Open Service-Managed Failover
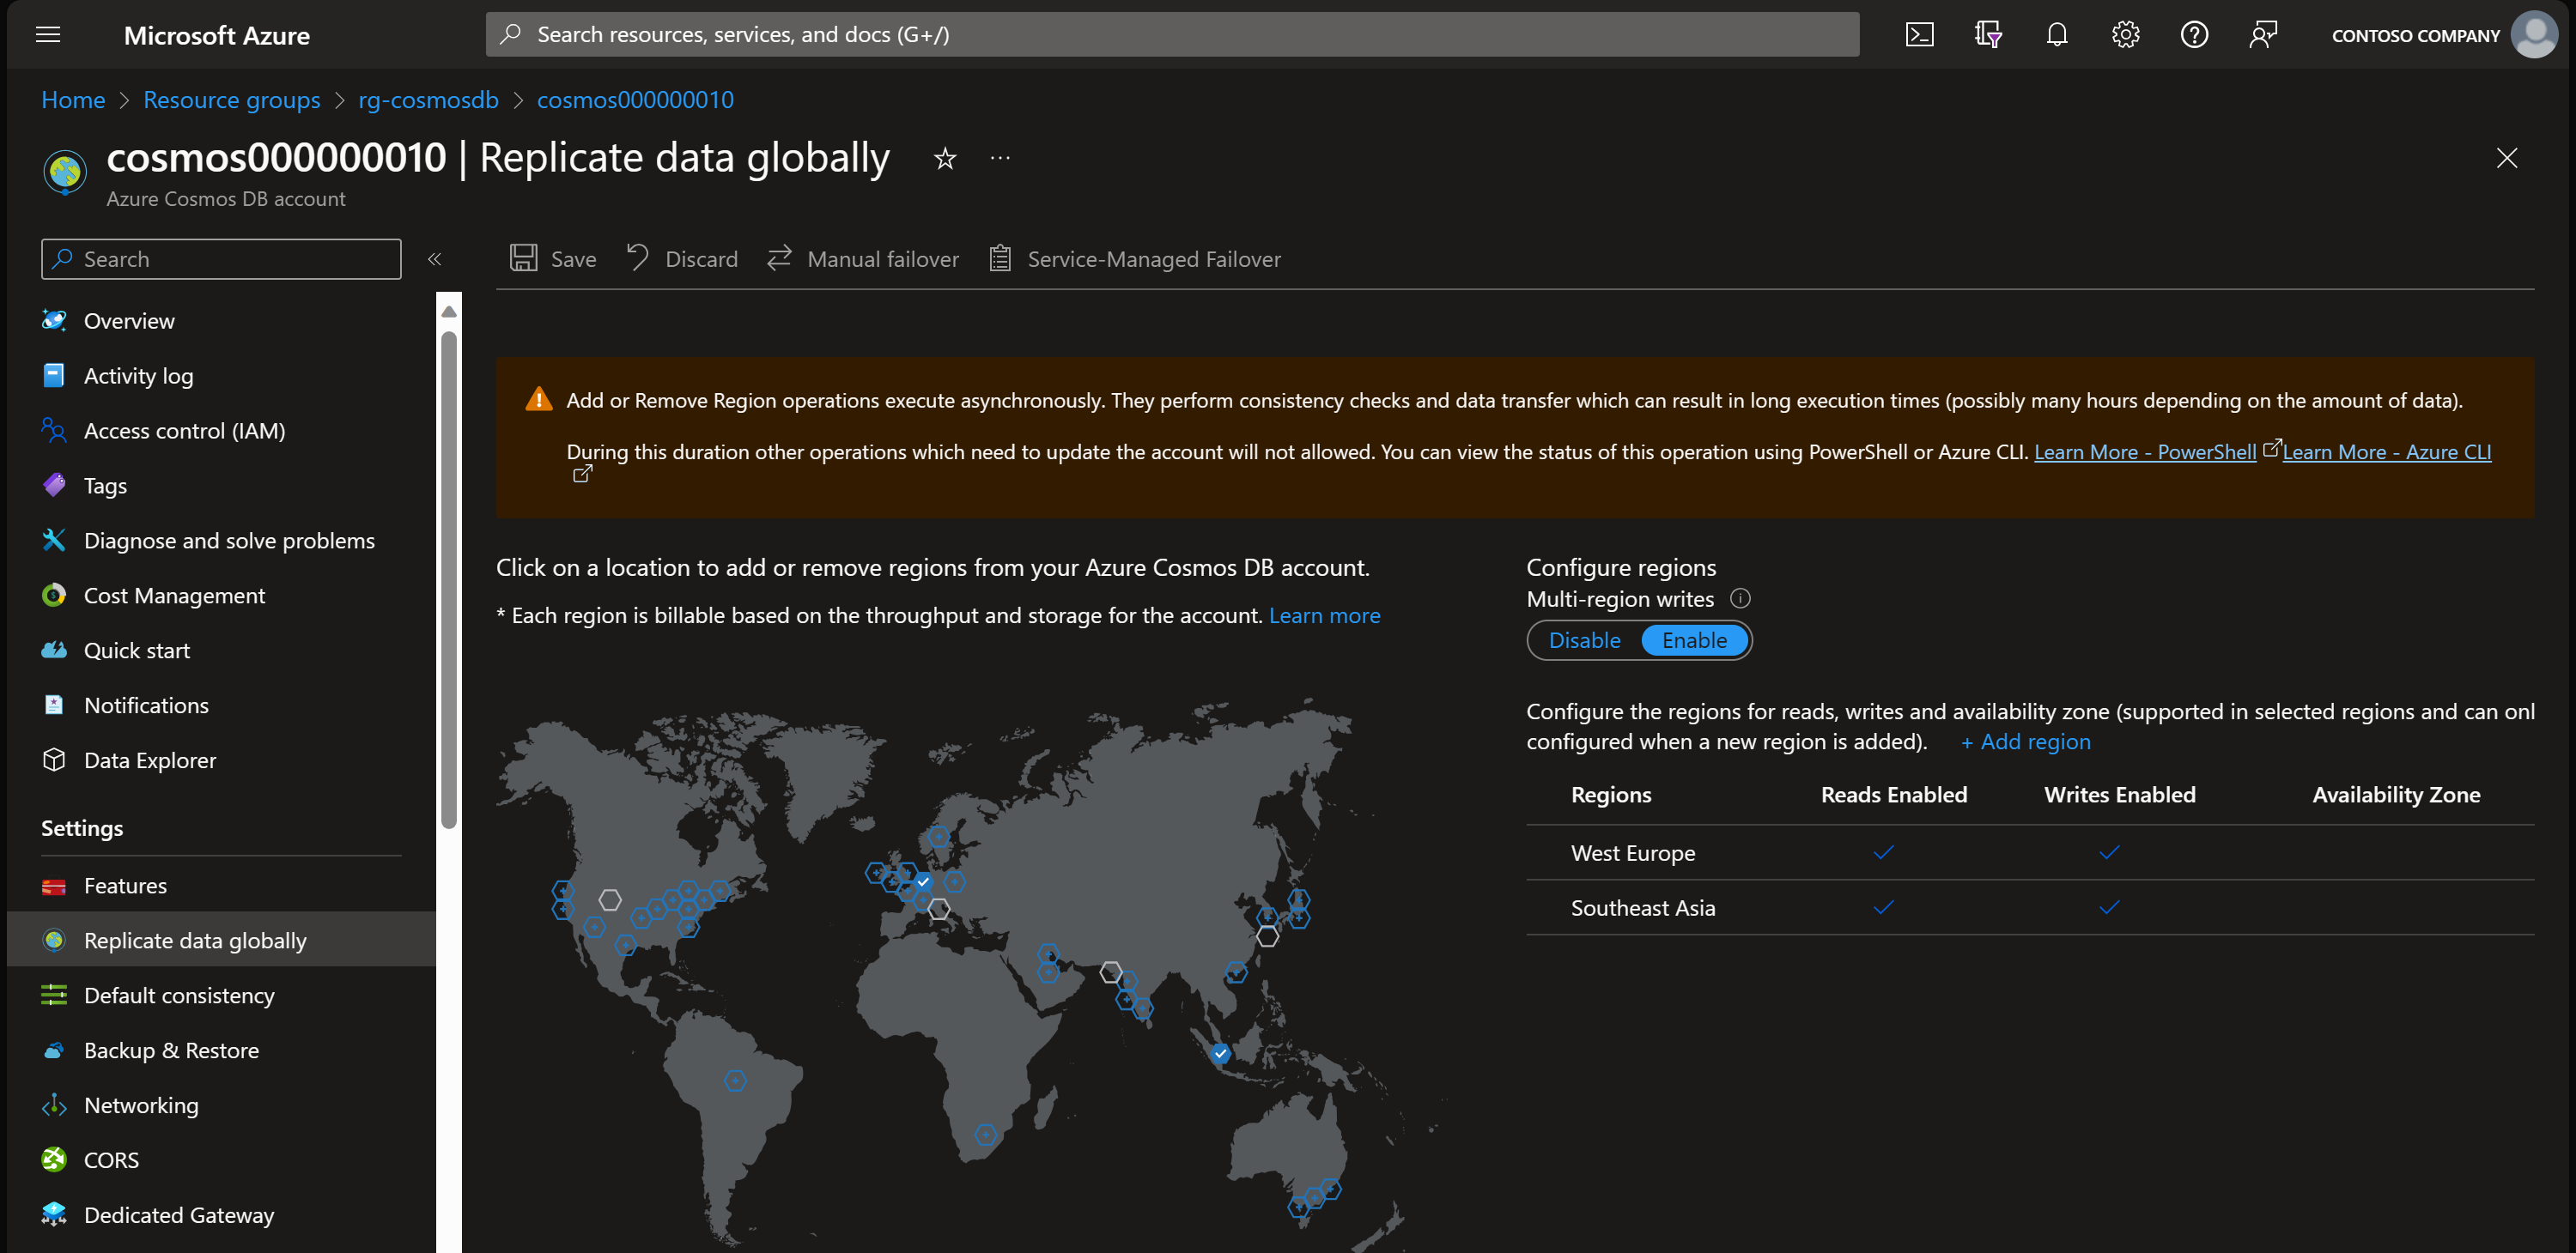 click(x=1135, y=259)
